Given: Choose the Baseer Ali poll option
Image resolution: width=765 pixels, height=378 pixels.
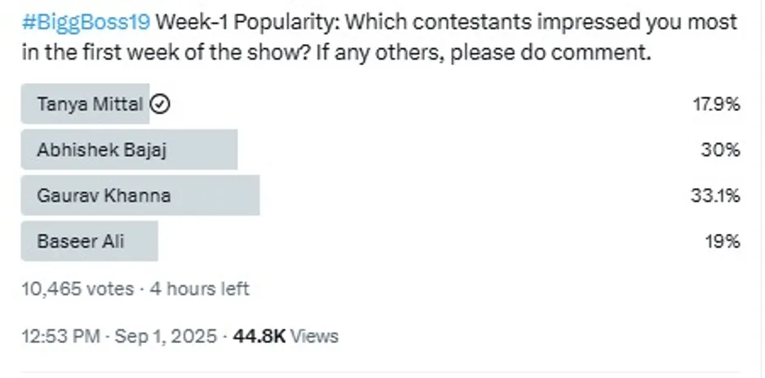Looking at the screenshot, I should 81,241.
